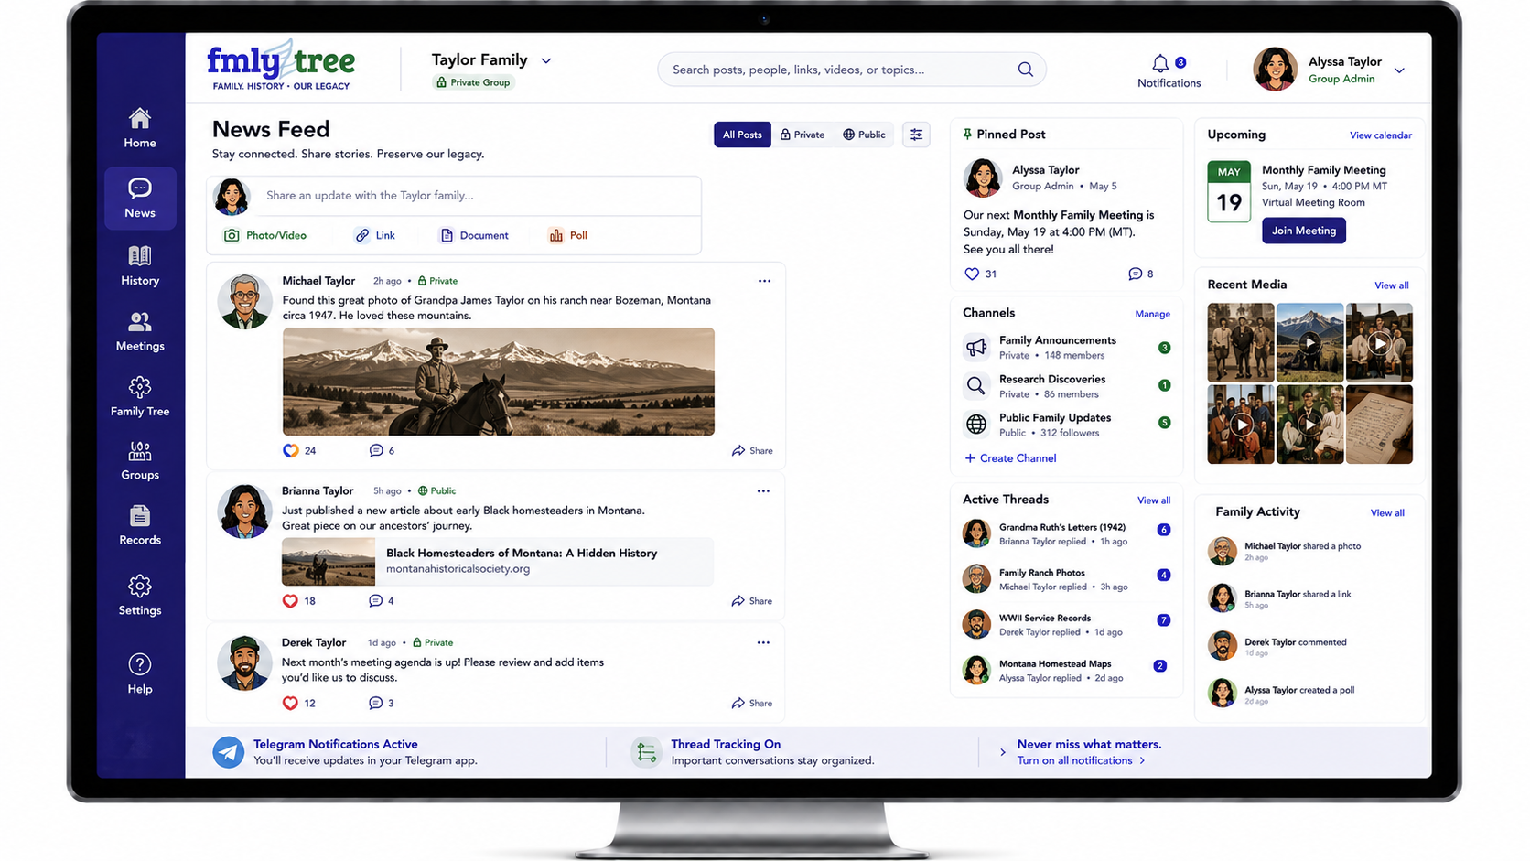Image resolution: width=1530 pixels, height=861 pixels.
Task: Open Records in the sidebar
Action: [x=140, y=526]
